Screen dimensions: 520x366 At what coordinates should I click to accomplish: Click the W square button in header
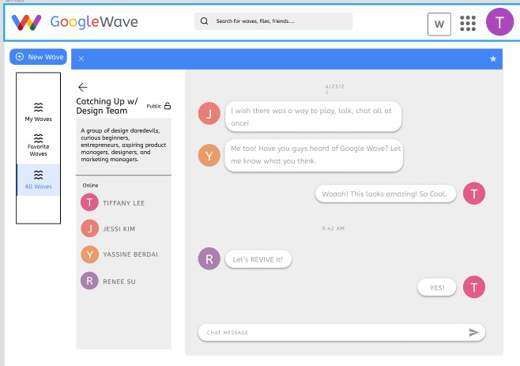(x=439, y=24)
